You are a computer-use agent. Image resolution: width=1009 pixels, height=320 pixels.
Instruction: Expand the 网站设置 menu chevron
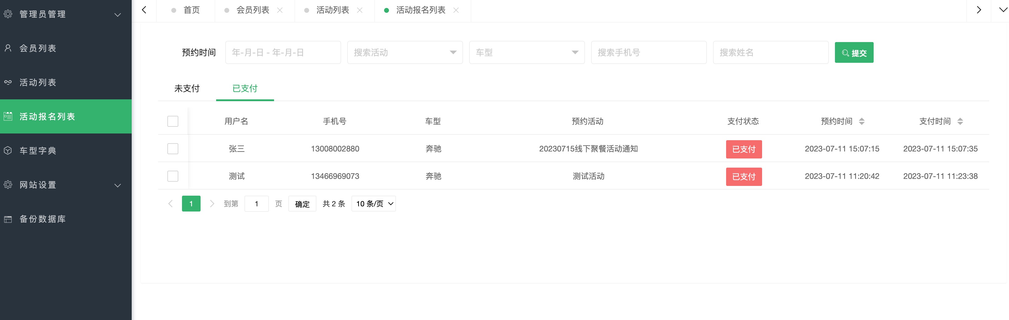(x=117, y=185)
